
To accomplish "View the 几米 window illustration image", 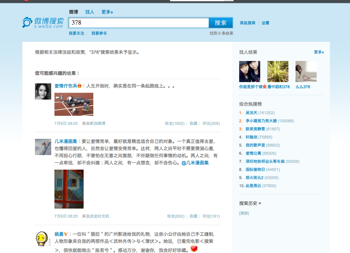I will 69,189.
